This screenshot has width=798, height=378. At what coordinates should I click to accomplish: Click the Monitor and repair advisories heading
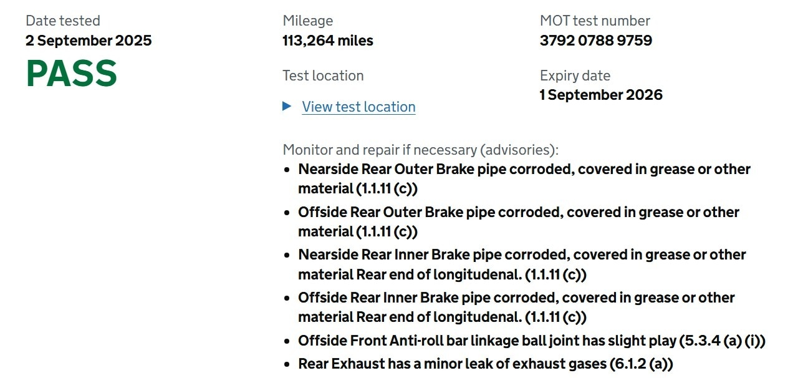point(421,150)
